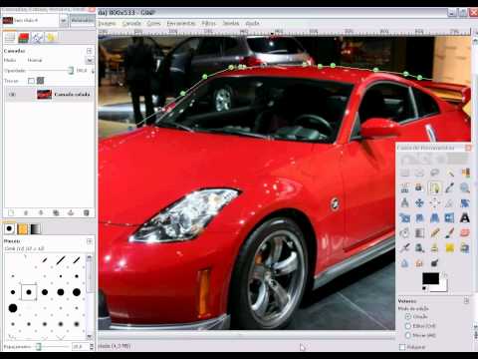478x359 pixels.
Task: Select the Perspective tool
Action: click(434, 218)
